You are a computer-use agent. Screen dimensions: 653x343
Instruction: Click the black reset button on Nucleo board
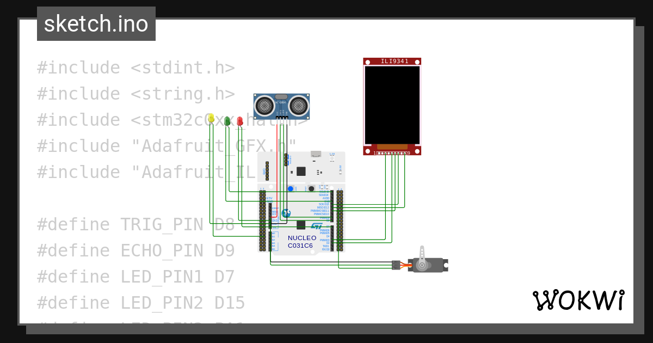click(x=311, y=188)
